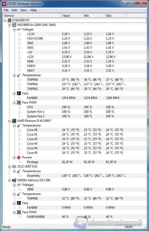The height and width of the screenshot is (231, 149).
Task: Select the VOIAGER-PC computer icon
Action: pos(9,20)
